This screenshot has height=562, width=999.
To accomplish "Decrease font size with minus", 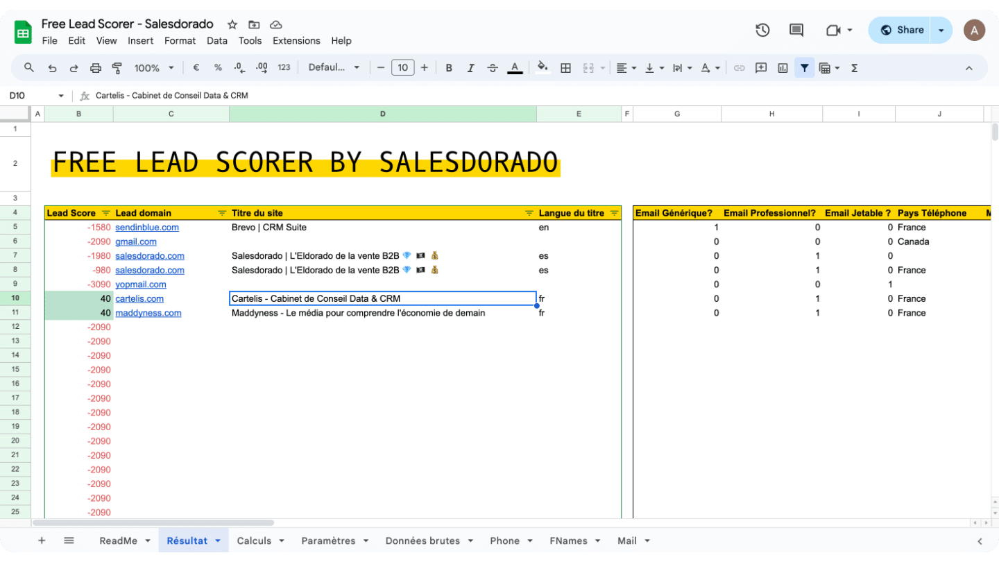I will click(380, 68).
